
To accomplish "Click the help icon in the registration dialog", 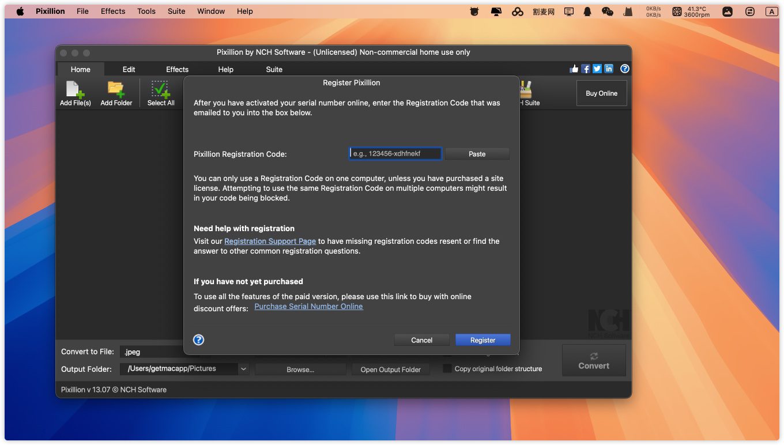I will [198, 340].
